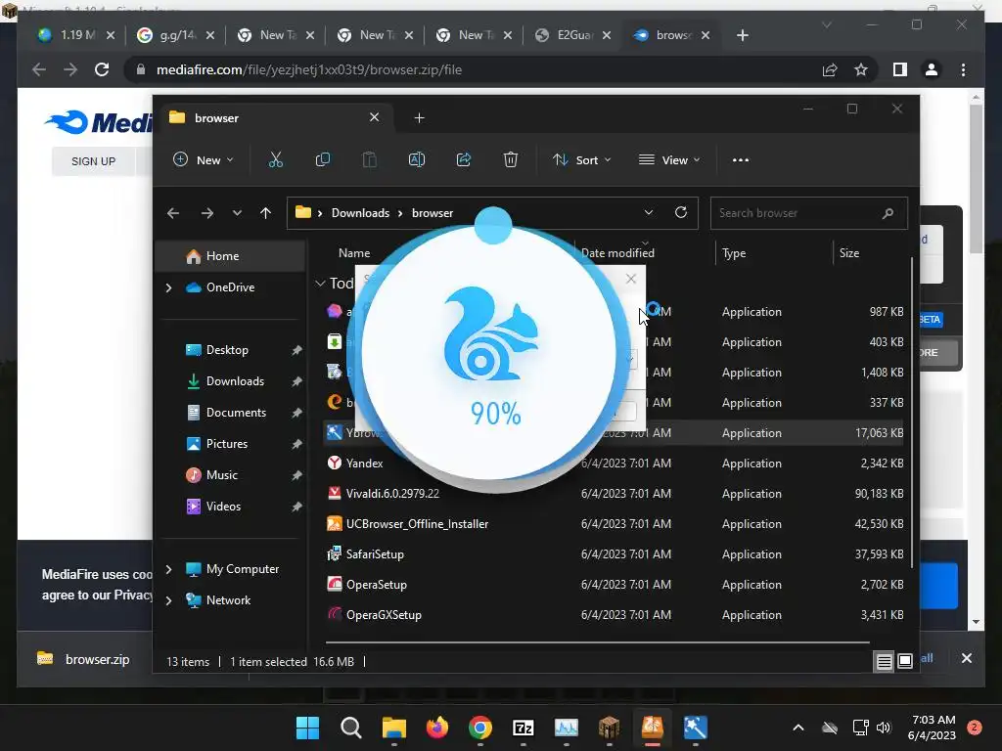Screen dimensions: 1002x751
Task: Bookmark this page with star icon
Action: [861, 69]
